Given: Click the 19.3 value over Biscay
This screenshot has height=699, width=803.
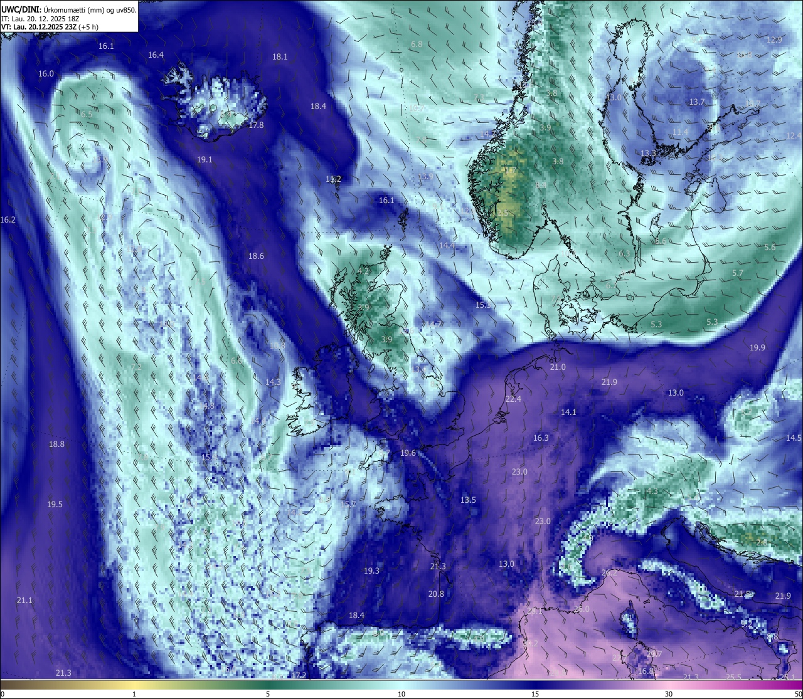Looking at the screenshot, I should pos(371,571).
